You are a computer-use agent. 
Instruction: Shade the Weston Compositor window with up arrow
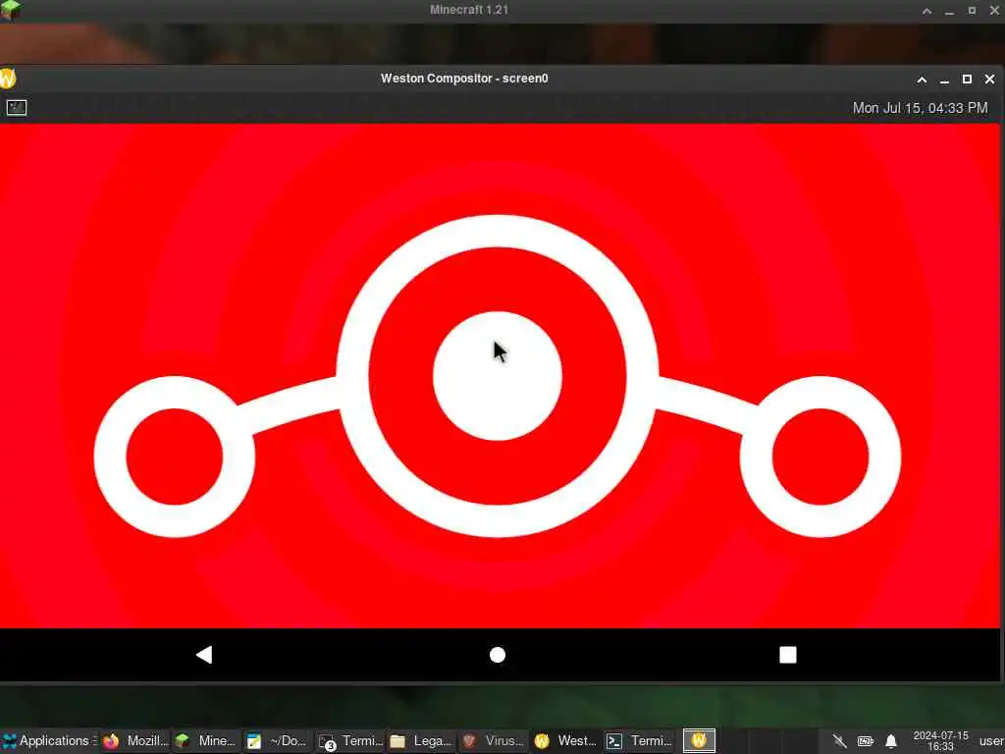pyautogui.click(x=922, y=79)
